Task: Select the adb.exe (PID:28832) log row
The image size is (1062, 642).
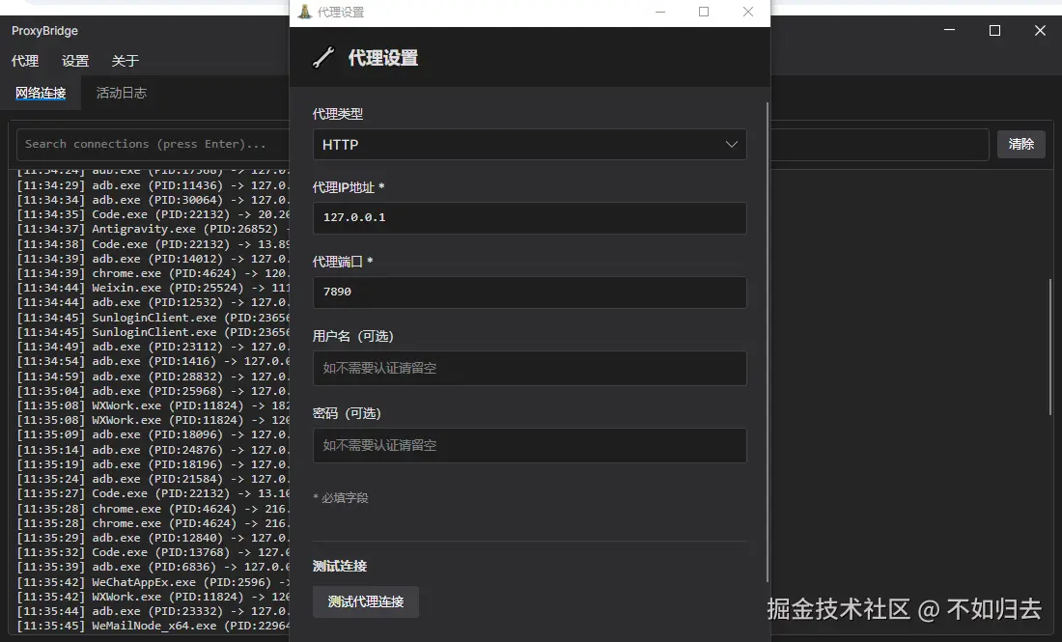Action: (154, 376)
